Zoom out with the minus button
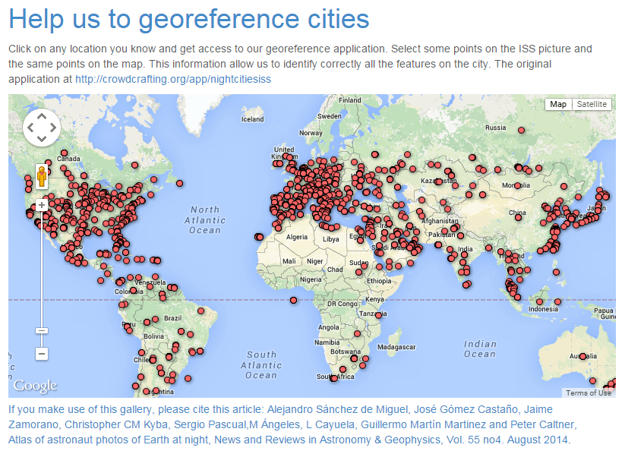Screen dimensions: 625x454 (42, 353)
